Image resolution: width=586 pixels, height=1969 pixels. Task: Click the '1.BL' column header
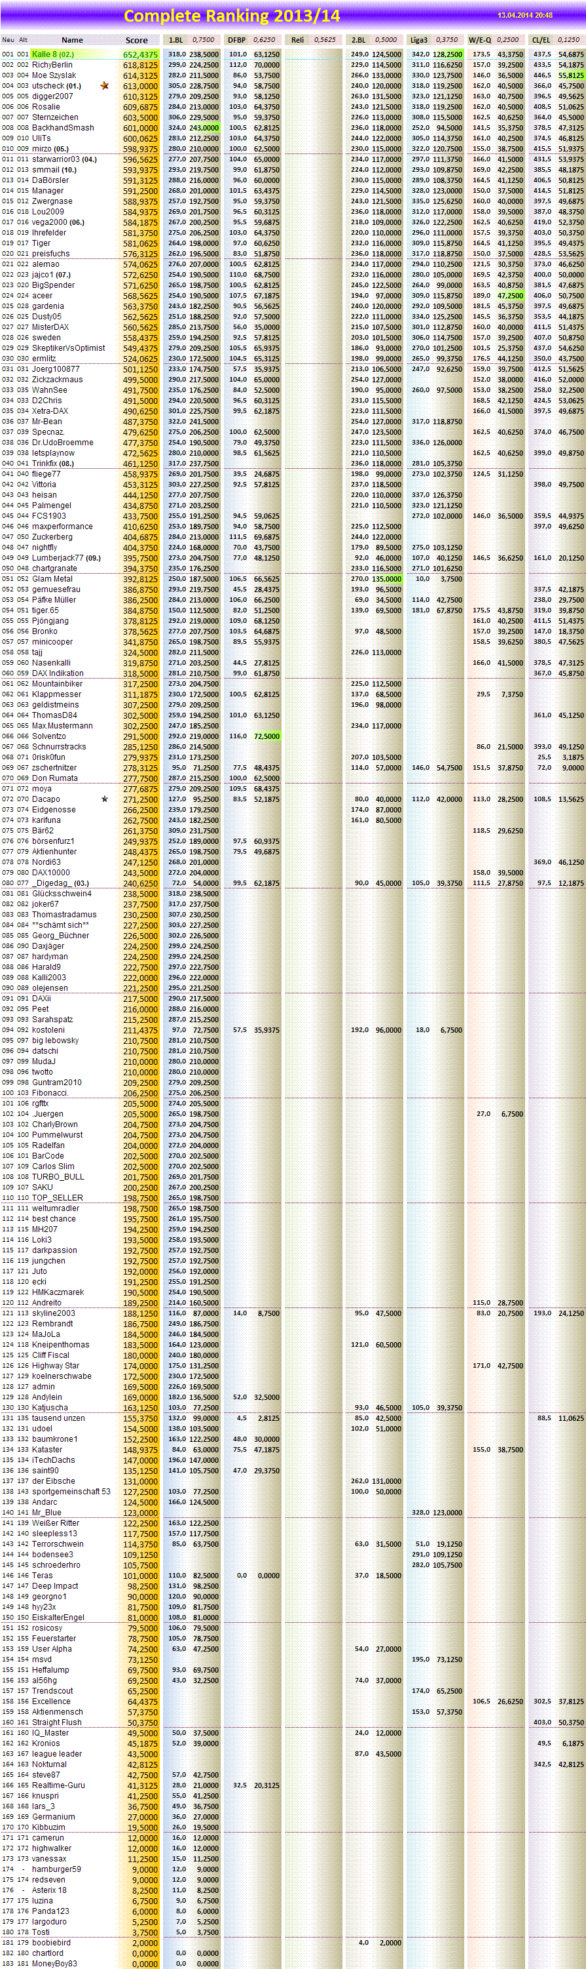pyautogui.click(x=175, y=40)
